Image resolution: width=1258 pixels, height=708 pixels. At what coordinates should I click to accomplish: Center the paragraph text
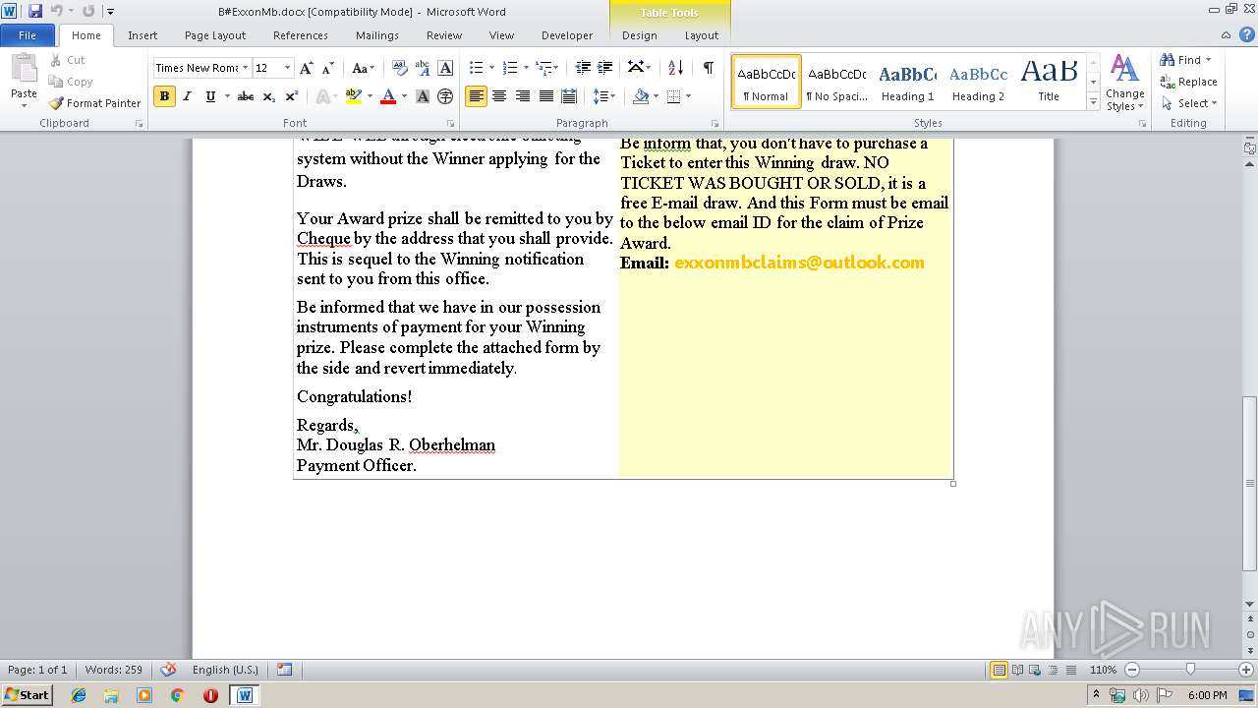pos(499,96)
